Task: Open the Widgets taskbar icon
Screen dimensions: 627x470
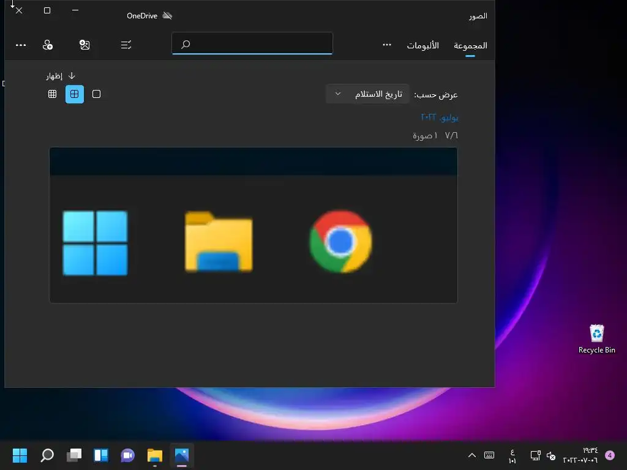Action: coord(101,455)
